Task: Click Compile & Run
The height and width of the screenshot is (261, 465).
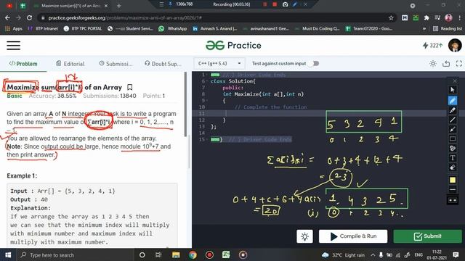Action: coord(353,236)
